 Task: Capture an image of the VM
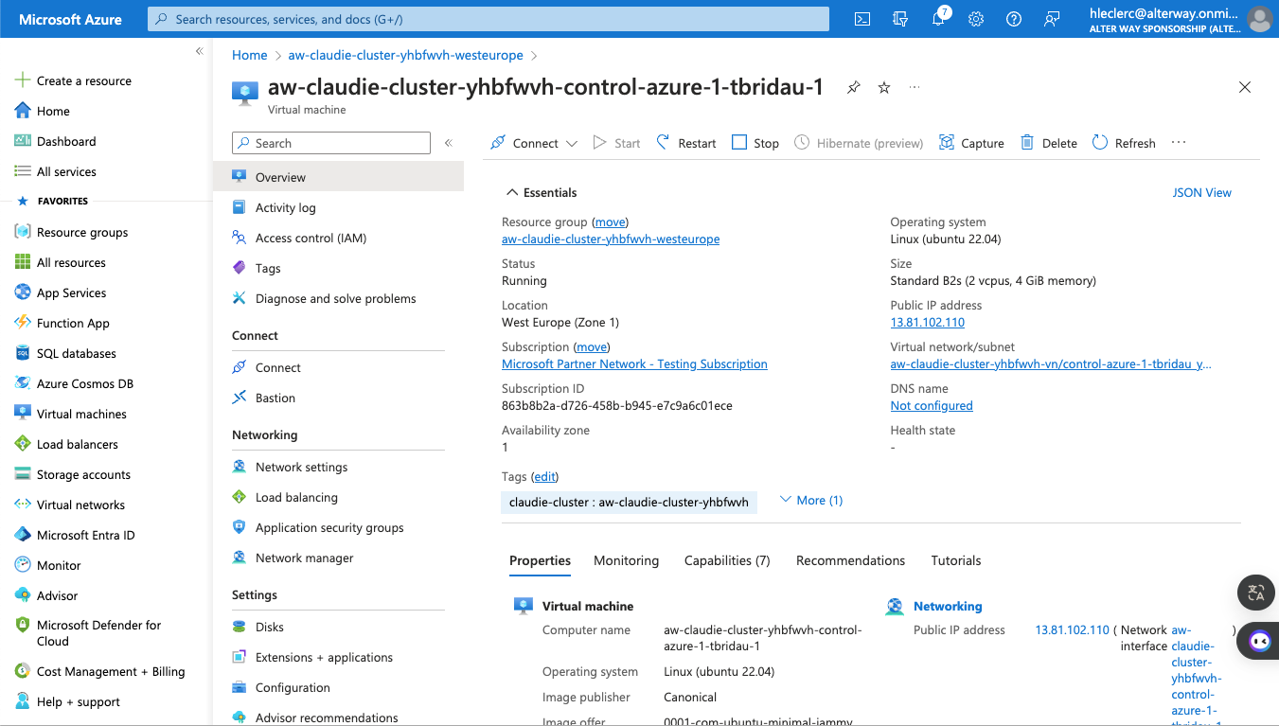tap(971, 143)
